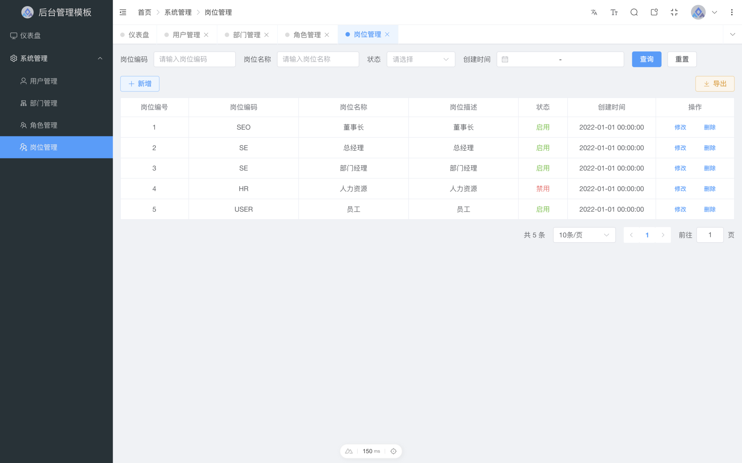Image resolution: width=742 pixels, height=463 pixels.
Task: Click the refresh icon in bottom status bar
Action: [x=393, y=451]
